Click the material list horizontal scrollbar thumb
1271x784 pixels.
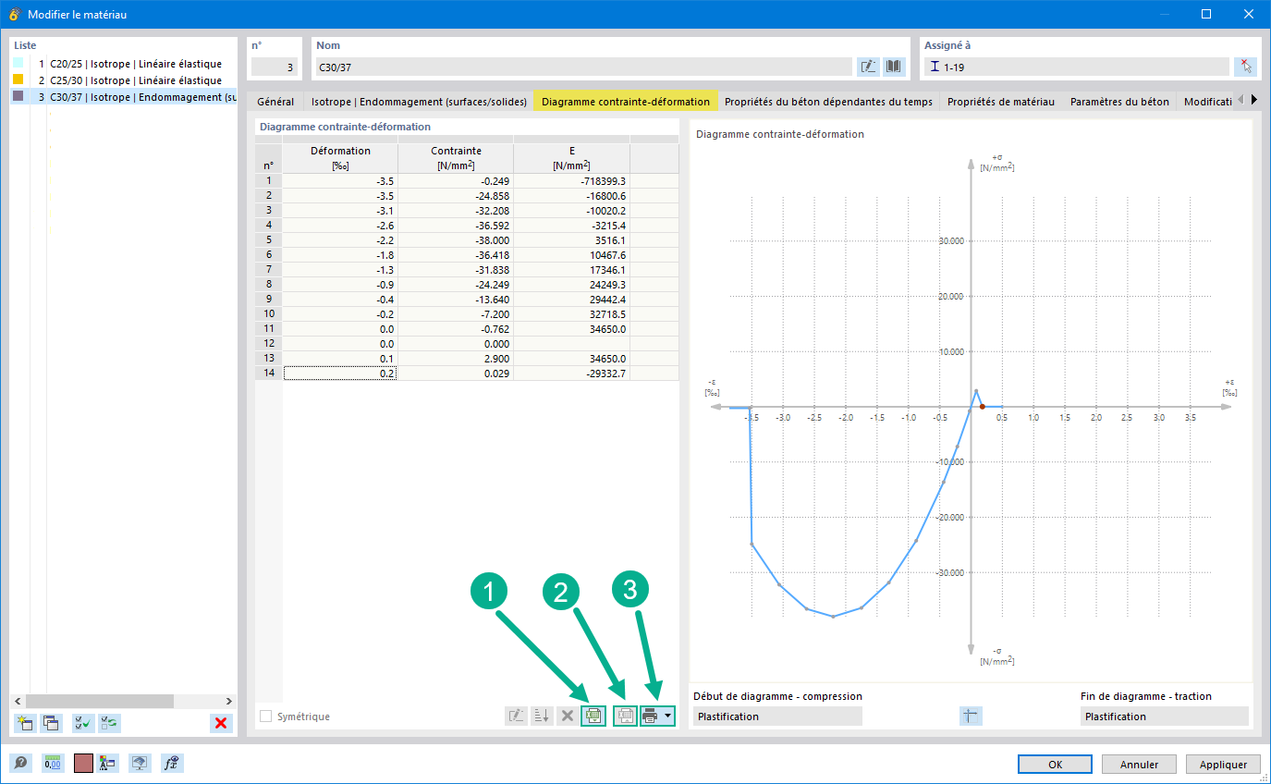click(100, 701)
